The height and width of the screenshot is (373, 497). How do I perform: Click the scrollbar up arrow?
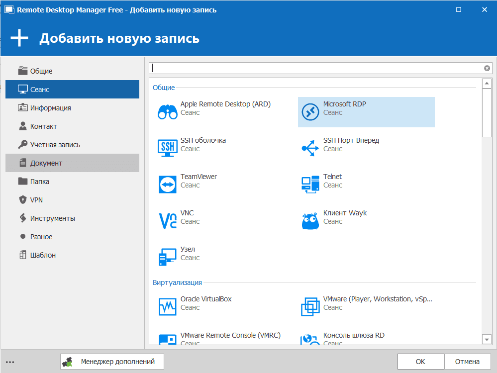[x=487, y=84]
